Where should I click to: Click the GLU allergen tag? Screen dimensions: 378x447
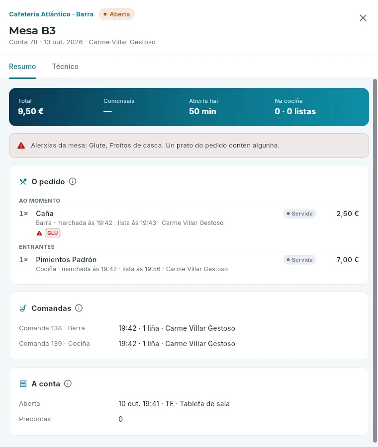(53, 233)
